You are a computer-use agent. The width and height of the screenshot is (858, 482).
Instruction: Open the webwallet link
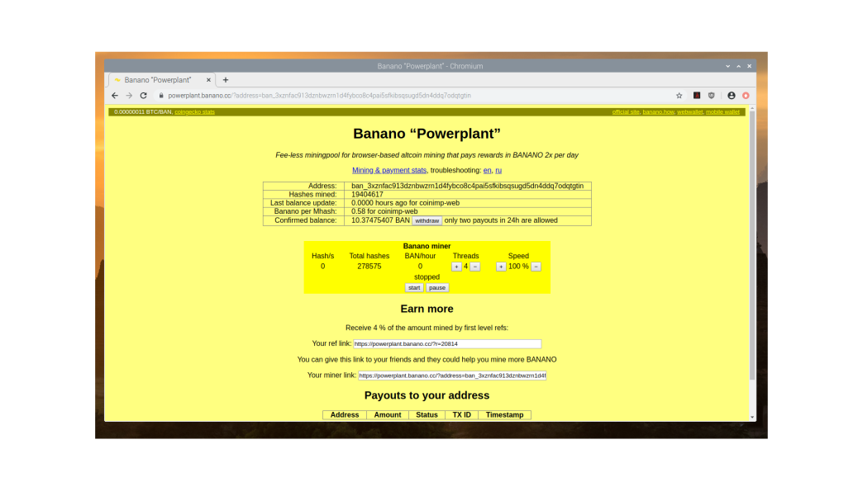tap(689, 112)
